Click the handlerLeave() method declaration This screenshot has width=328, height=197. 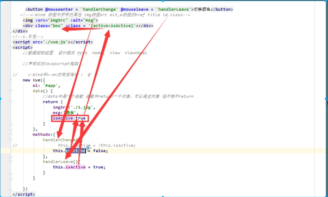(x=61, y=162)
